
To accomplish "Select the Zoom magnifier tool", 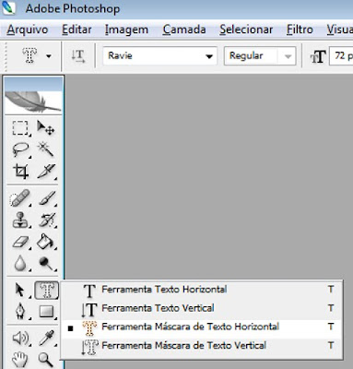I will pyautogui.click(x=46, y=360).
